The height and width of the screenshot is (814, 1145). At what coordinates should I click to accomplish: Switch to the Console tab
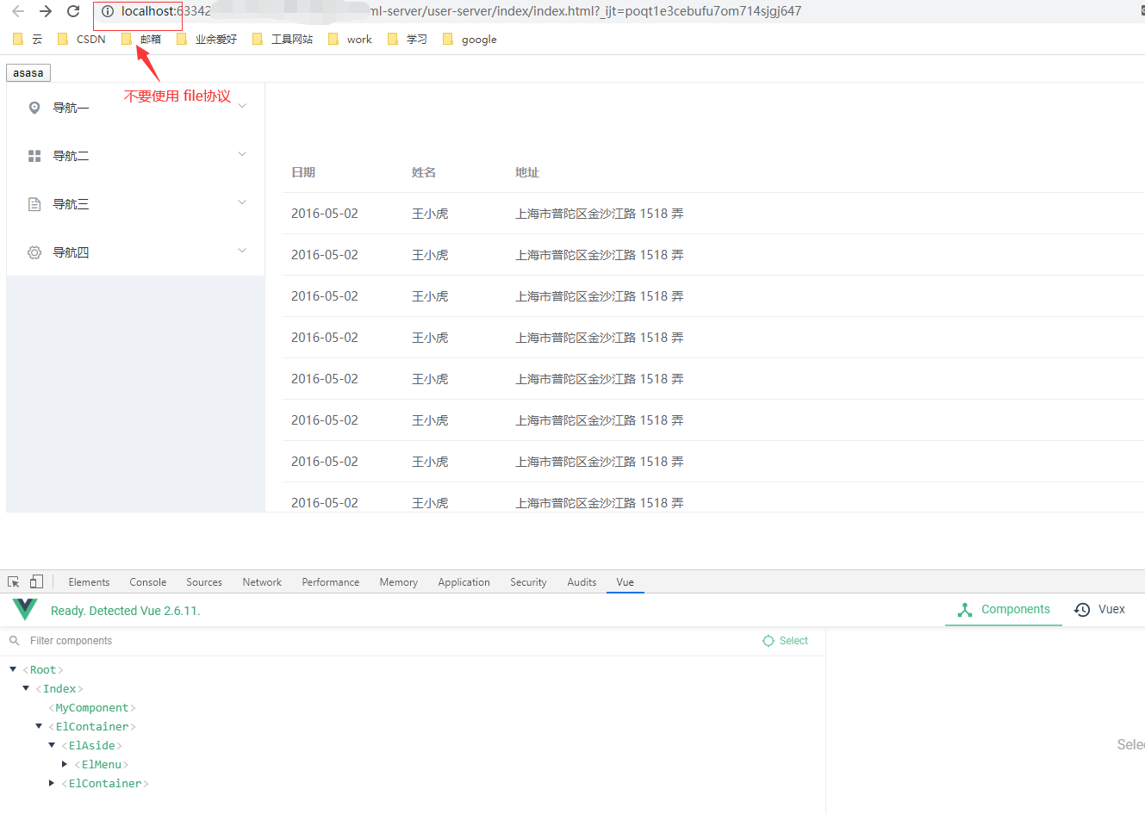148,582
